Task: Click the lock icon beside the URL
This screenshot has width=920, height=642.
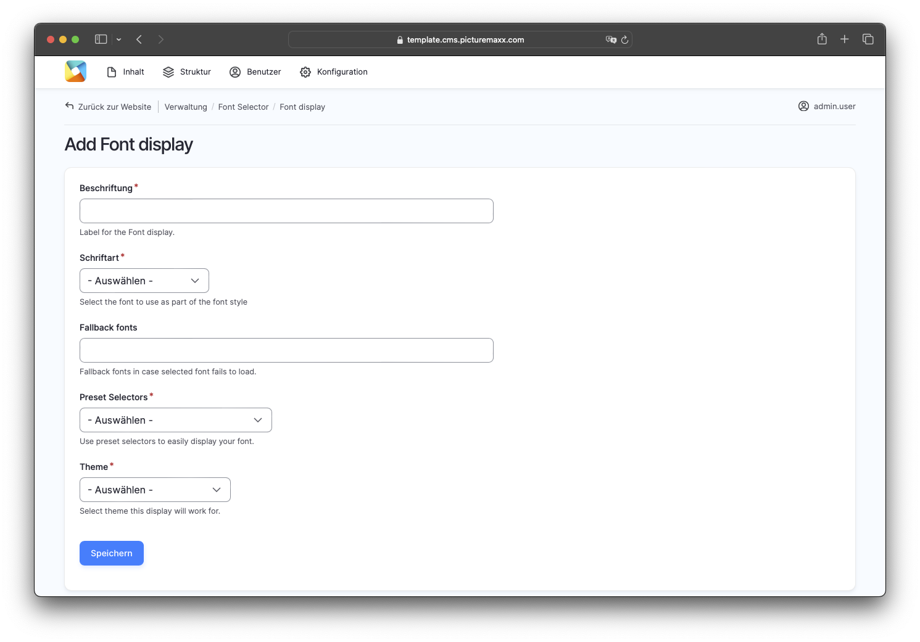Action: (x=400, y=39)
